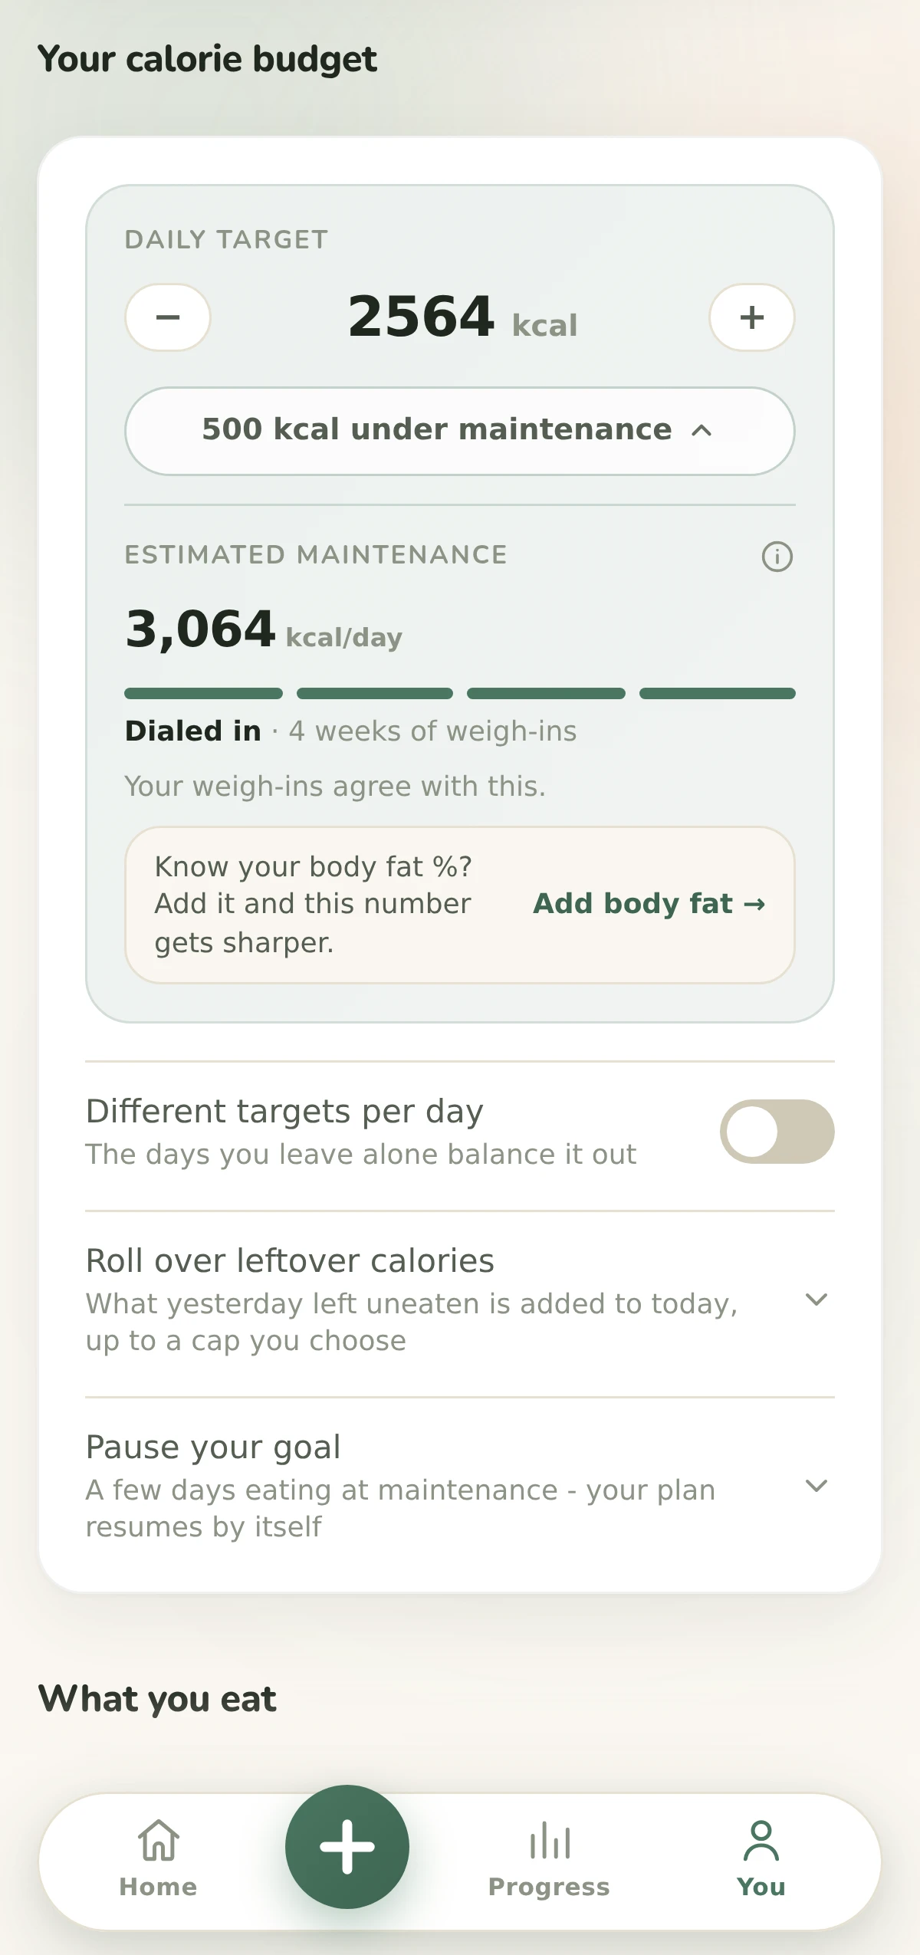920x1955 pixels.
Task: Decrease daily target with minus button
Action: [168, 317]
